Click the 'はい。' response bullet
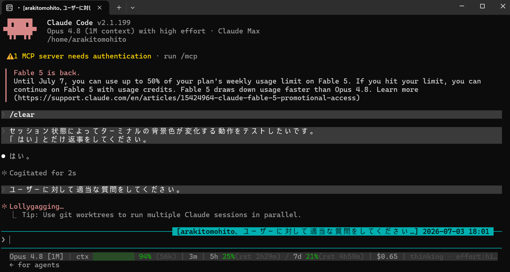 (x=4, y=156)
